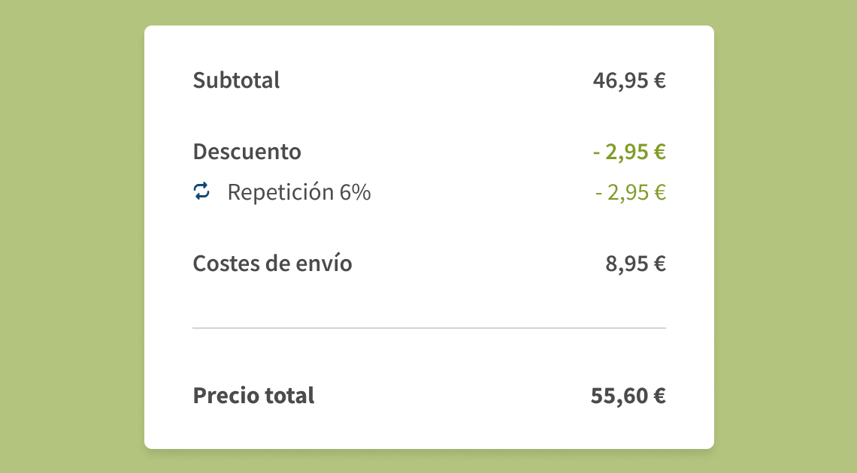Click the circular refresh symbol beside Repetición

201,191
